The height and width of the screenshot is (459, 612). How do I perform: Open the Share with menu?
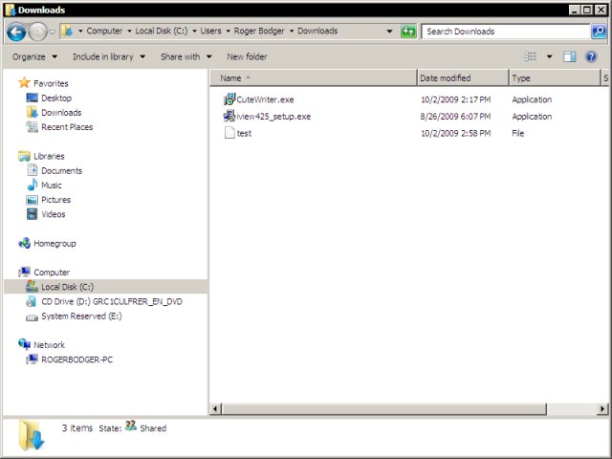pyautogui.click(x=186, y=56)
